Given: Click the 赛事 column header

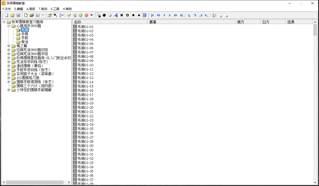Looking at the screenshot, I should [x=192, y=22].
